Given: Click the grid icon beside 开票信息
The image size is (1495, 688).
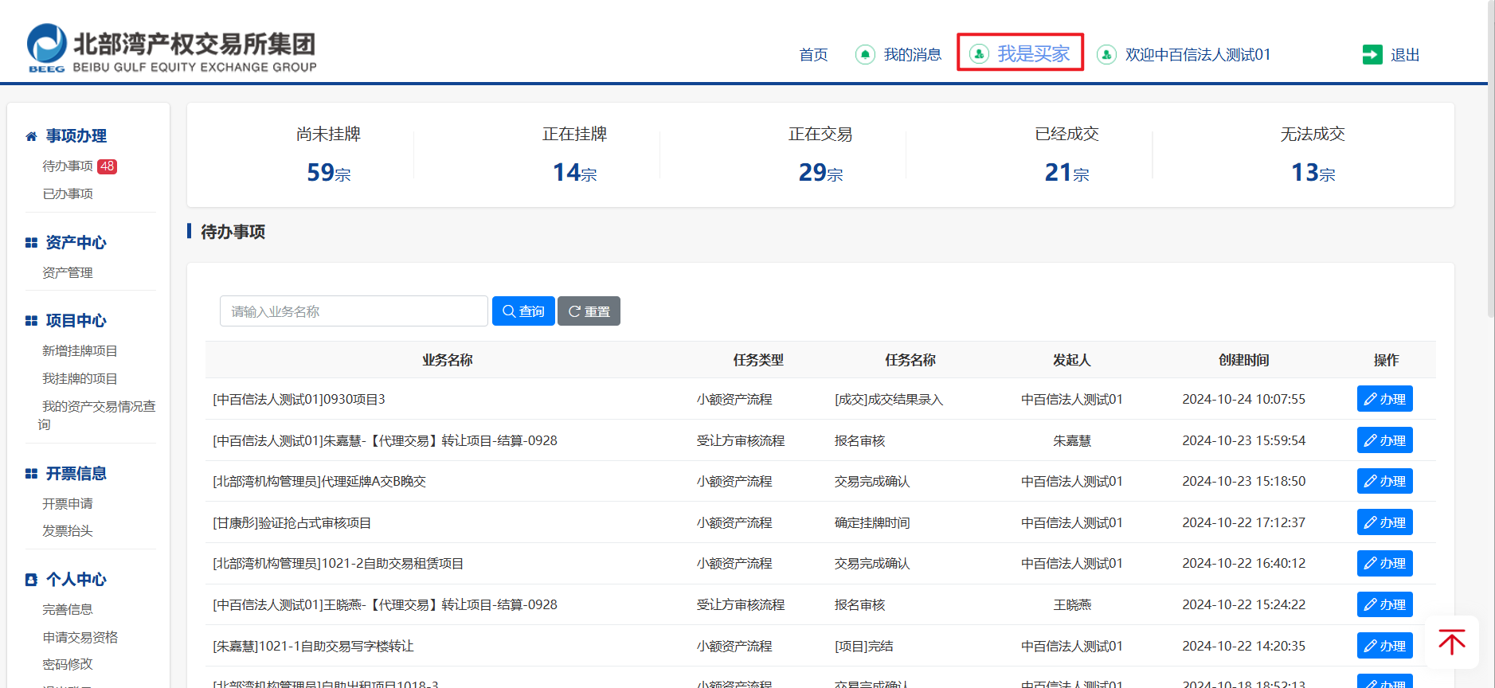Looking at the screenshot, I should tap(31, 474).
